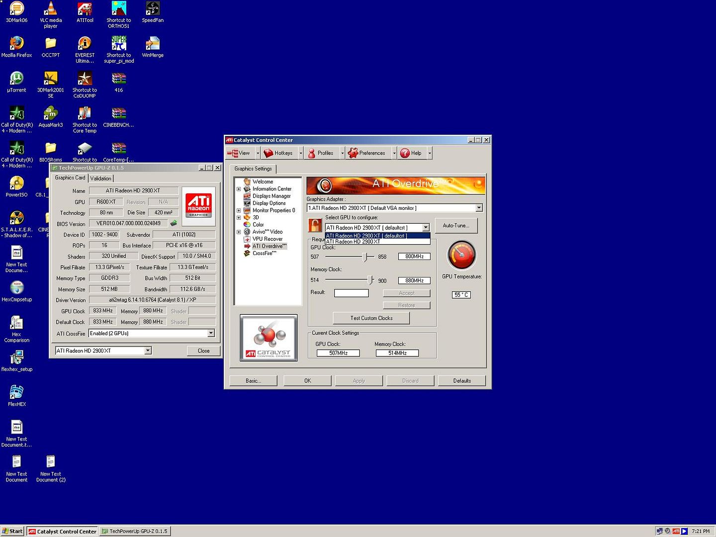Click the ATI tray icon in taskbar
Viewport: 716px width, 537px height.
pyautogui.click(x=676, y=531)
